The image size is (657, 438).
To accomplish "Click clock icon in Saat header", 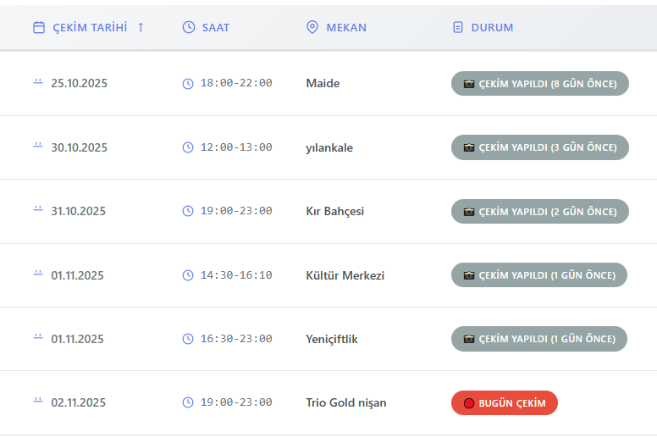I will click(189, 27).
